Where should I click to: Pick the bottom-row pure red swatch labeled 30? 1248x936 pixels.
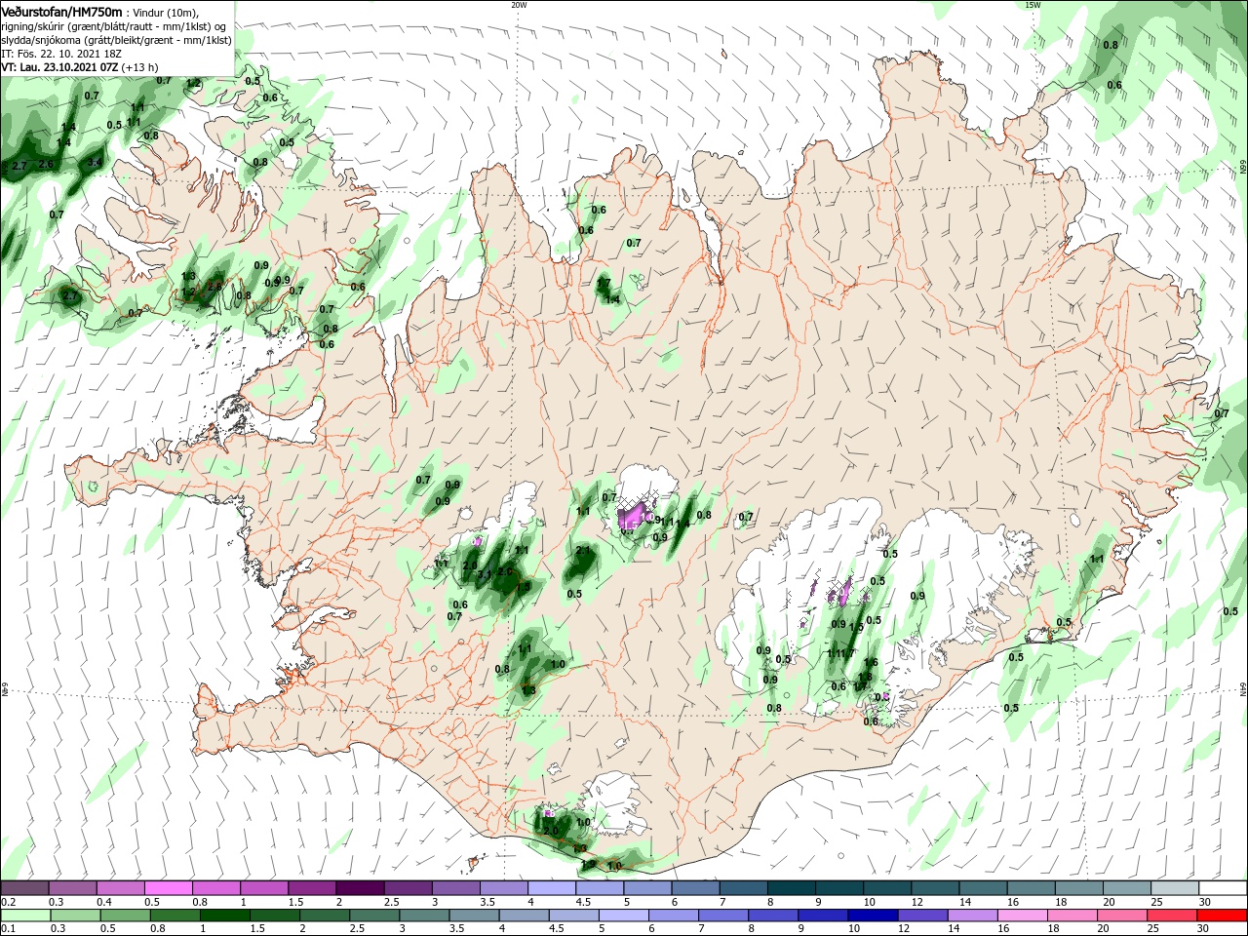pyautogui.click(x=1221, y=916)
